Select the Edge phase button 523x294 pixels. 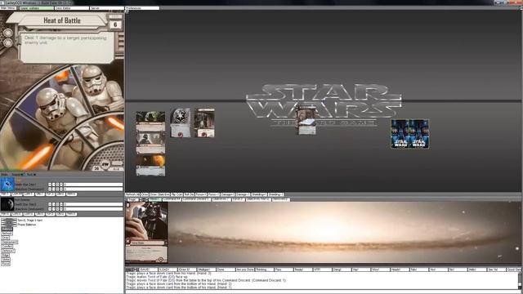(6, 255)
